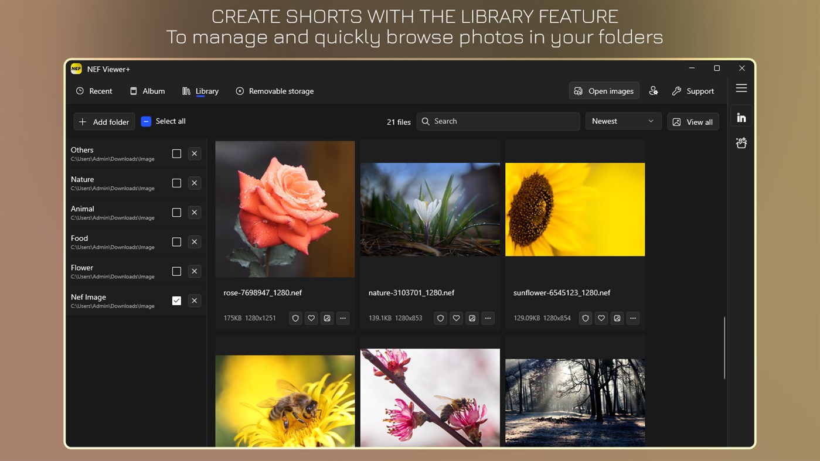Toggle the Select all checkbox
The width and height of the screenshot is (820, 461).
[x=145, y=121]
